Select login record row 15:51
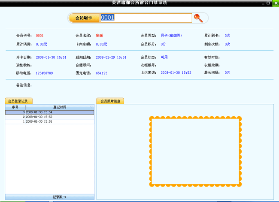 tap(49, 121)
